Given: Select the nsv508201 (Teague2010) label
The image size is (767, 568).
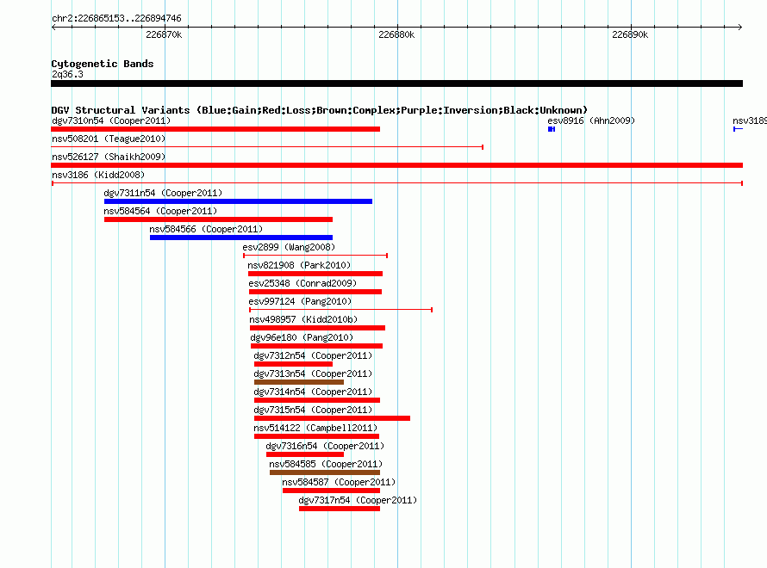Looking at the screenshot, I should click(109, 139).
